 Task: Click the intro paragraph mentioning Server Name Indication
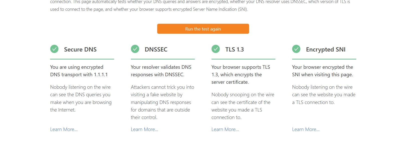click(200, 5)
